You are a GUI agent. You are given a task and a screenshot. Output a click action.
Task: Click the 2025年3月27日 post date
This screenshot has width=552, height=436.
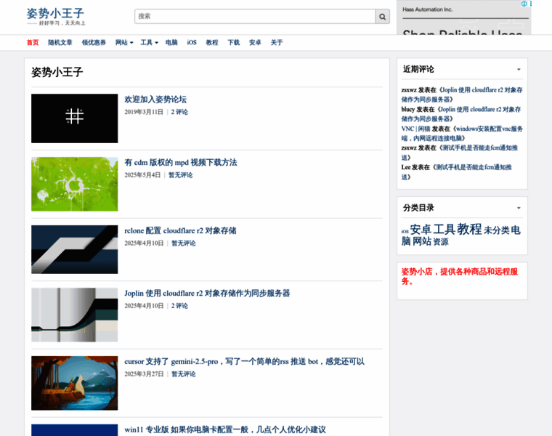click(144, 374)
